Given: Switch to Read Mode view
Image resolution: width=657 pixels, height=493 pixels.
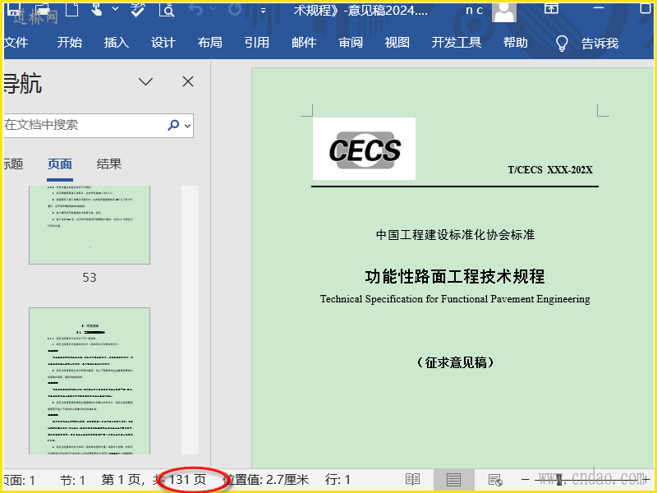Looking at the screenshot, I should (x=413, y=480).
